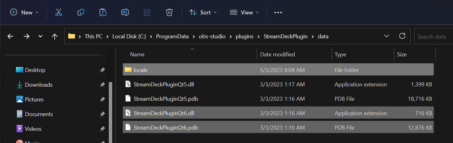Go up one folder level

click(55, 36)
